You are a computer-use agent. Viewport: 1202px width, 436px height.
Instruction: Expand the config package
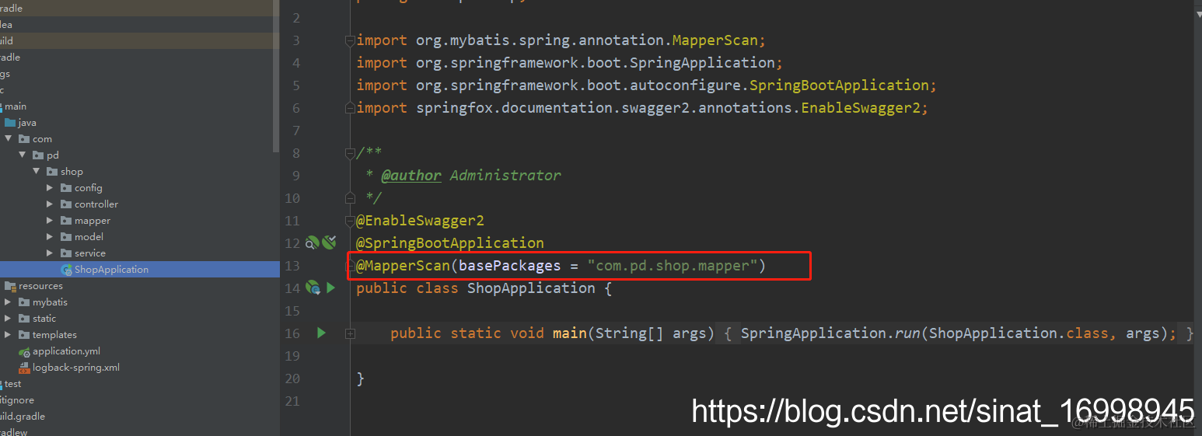(x=51, y=188)
